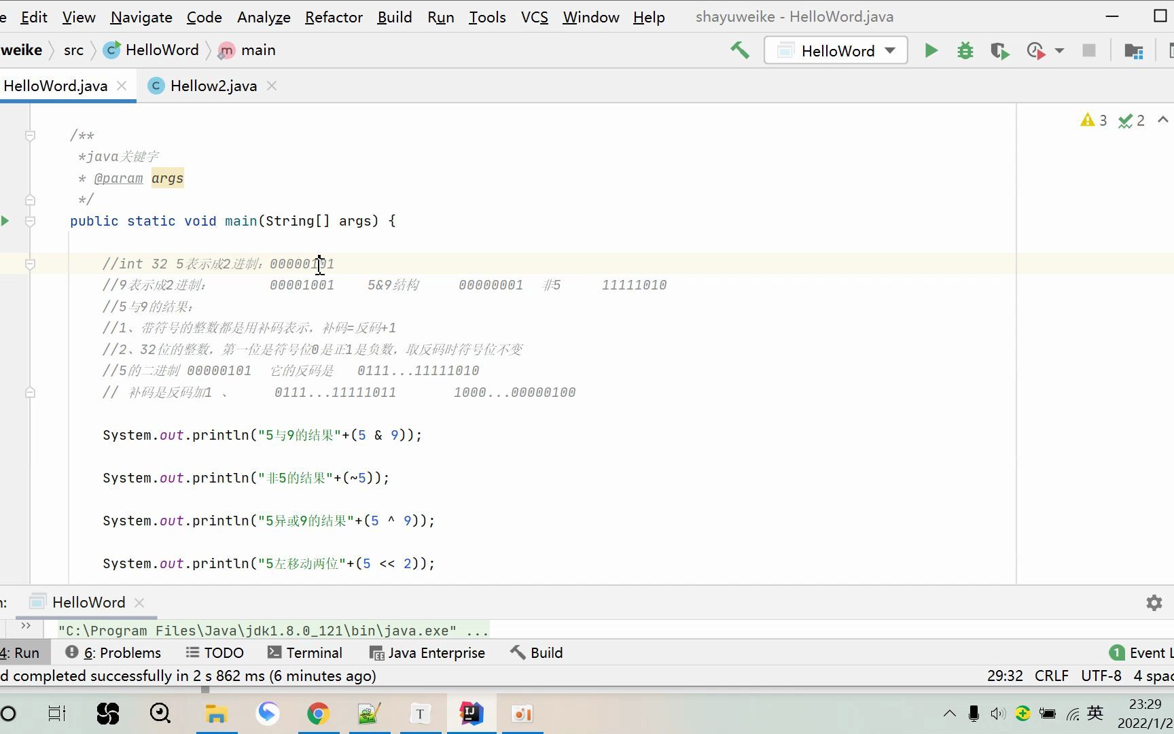Change CRLF line separator in status bar
The height and width of the screenshot is (734, 1174).
1051,676
